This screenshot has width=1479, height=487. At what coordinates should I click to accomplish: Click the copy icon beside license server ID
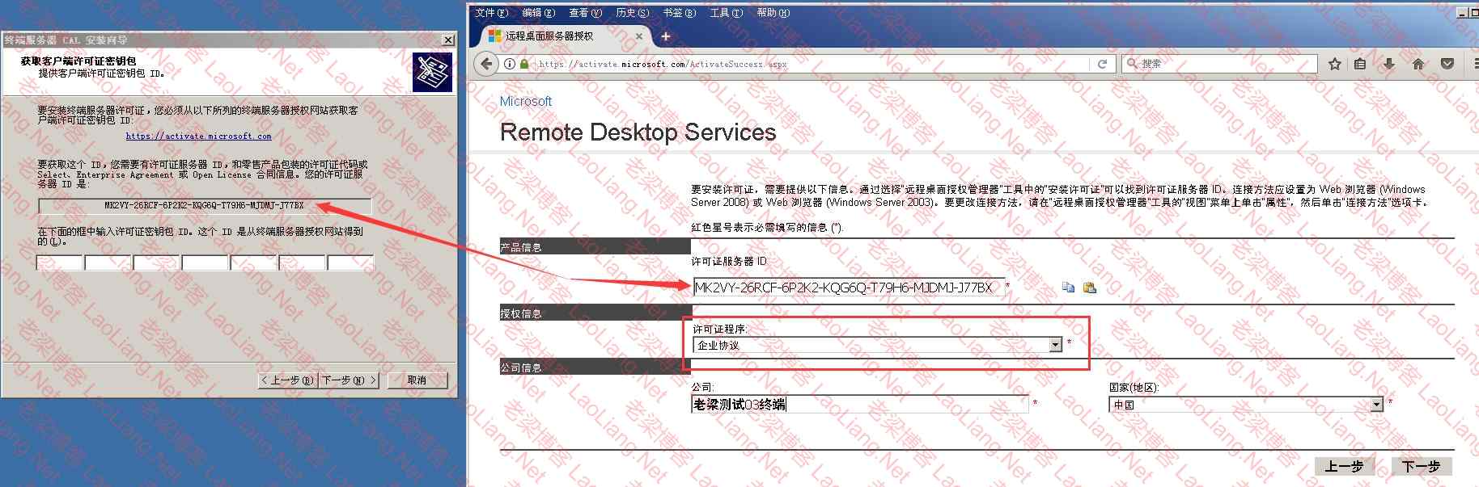(x=1068, y=288)
